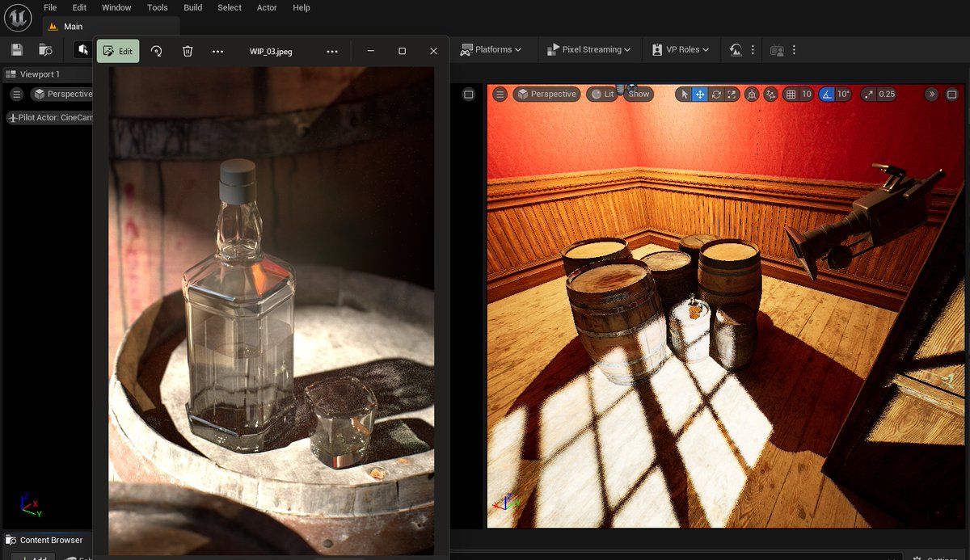Click the Unreal Engine logo icon
This screenshot has height=560, width=970.
pyautogui.click(x=18, y=17)
